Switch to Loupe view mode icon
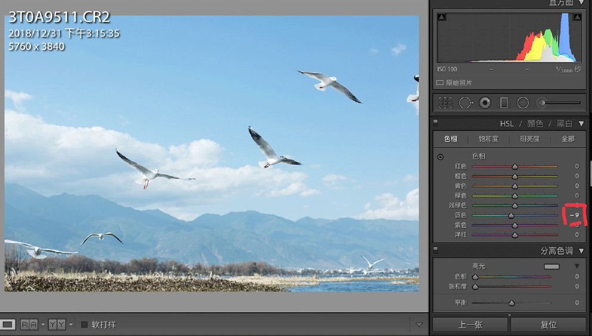The width and height of the screenshot is (592, 336). pyautogui.click(x=8, y=324)
